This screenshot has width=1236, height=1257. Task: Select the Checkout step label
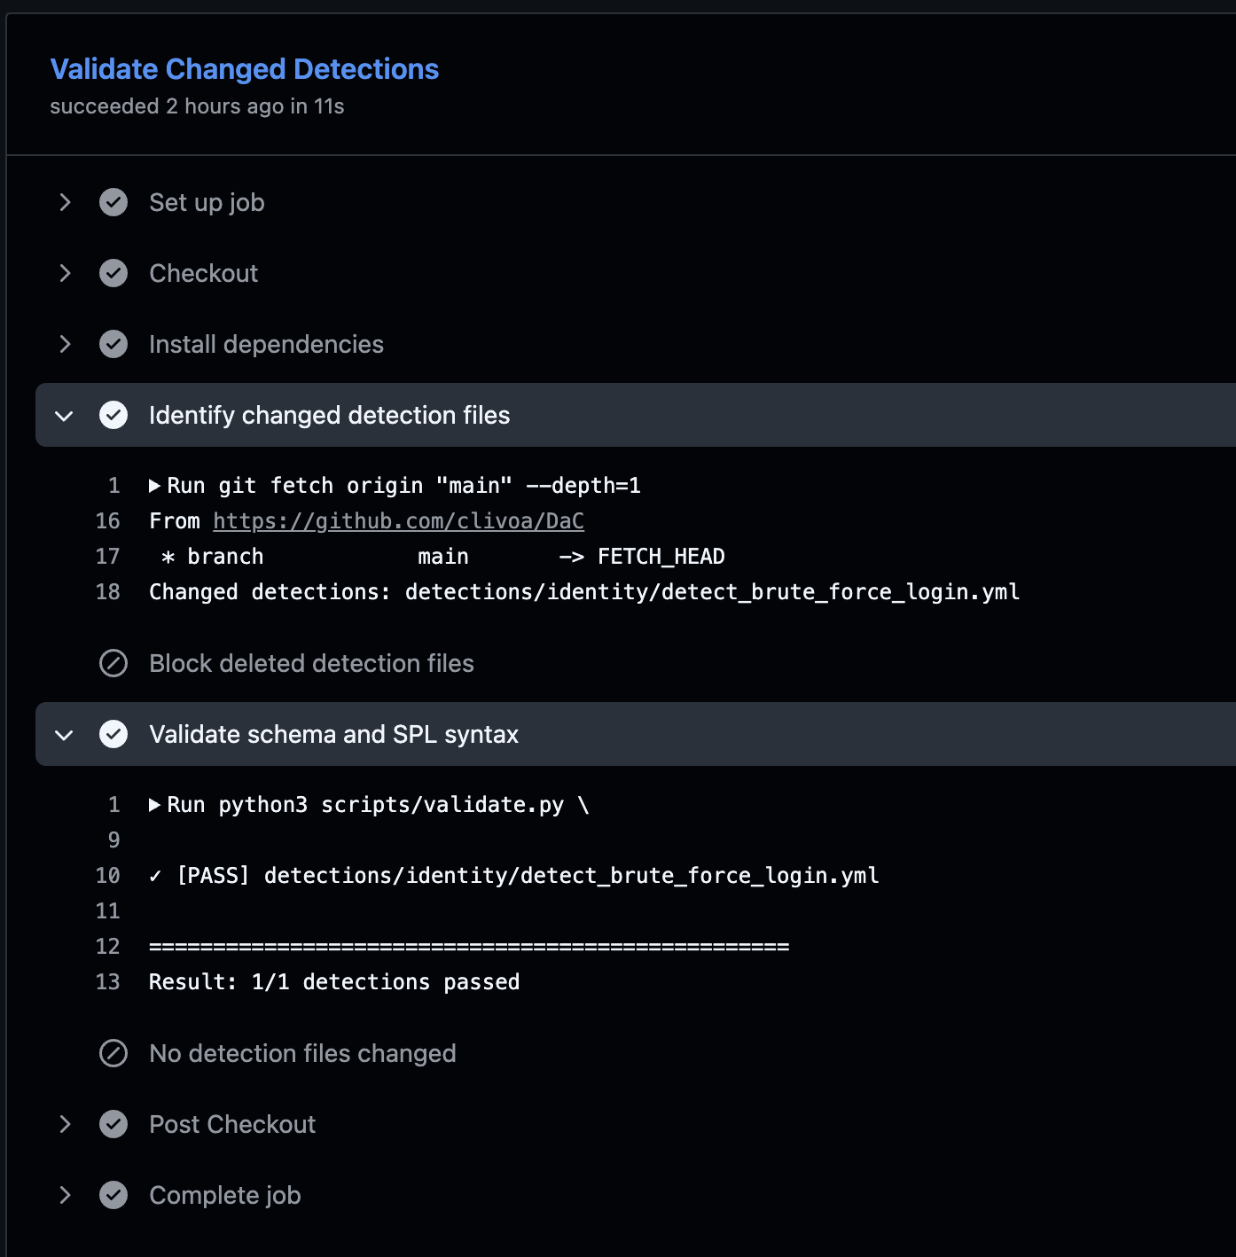pos(203,273)
